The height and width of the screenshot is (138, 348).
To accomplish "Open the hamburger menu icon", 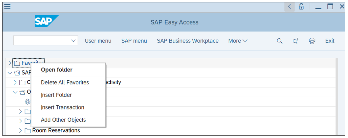I will pyautogui.click(x=7, y=6).
